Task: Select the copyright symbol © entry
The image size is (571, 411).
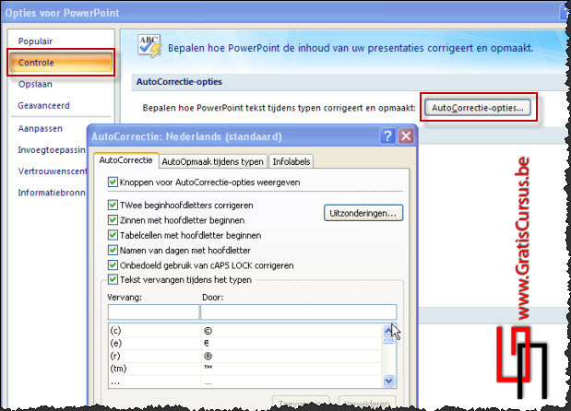Action: pyautogui.click(x=208, y=331)
